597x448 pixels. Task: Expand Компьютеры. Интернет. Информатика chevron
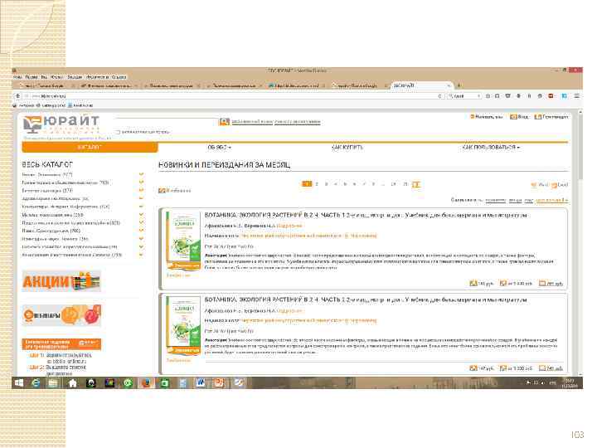coord(141,207)
